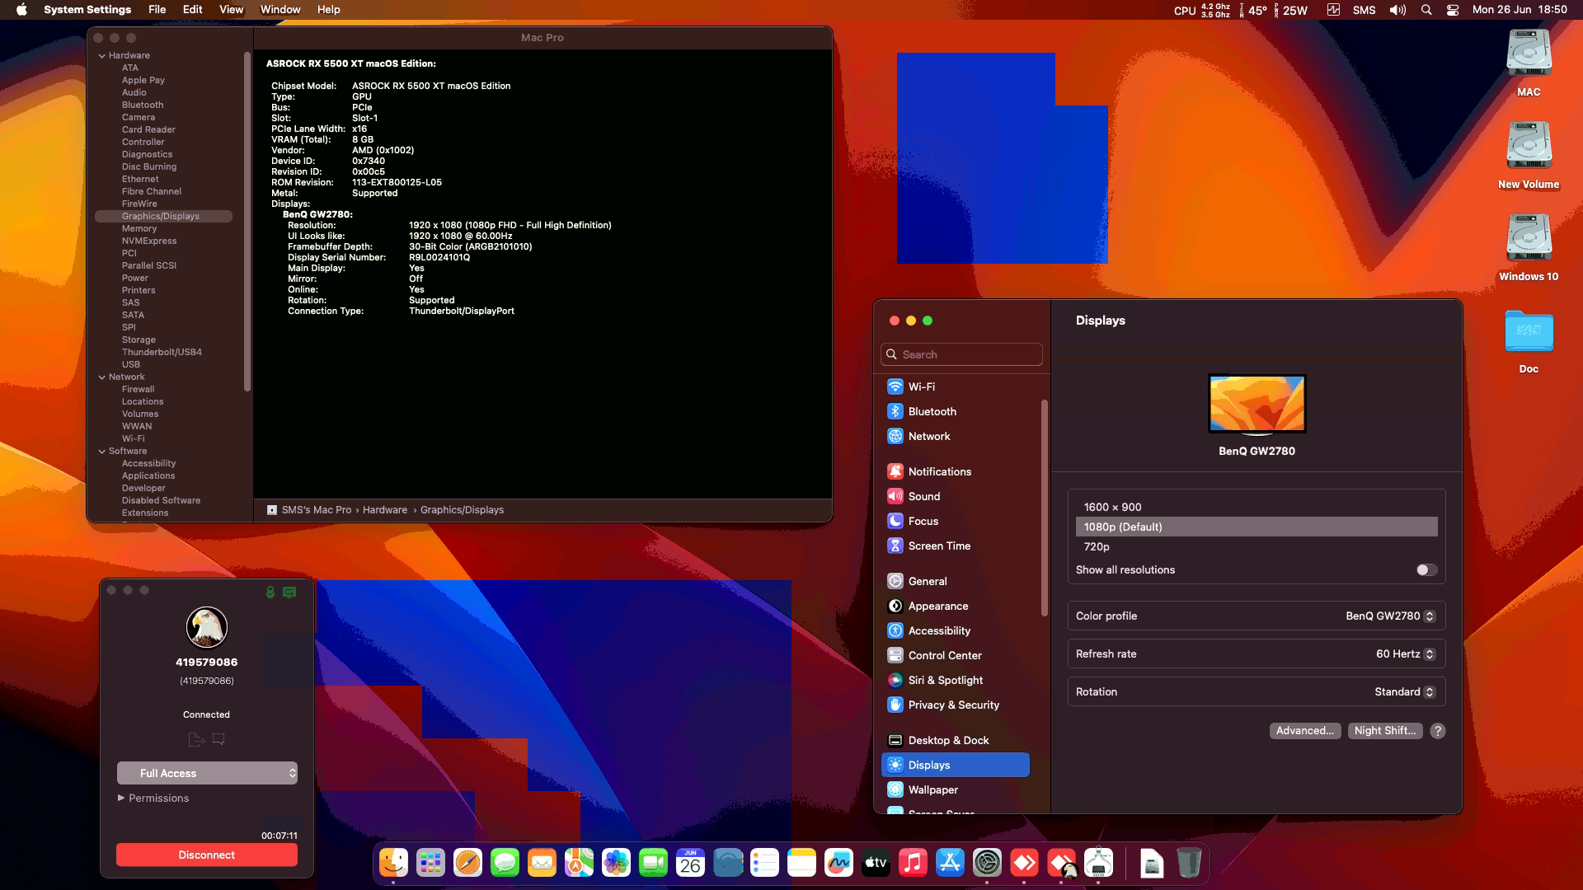Open the Edit menu
Viewport: 1583px width, 890px height.
(192, 10)
